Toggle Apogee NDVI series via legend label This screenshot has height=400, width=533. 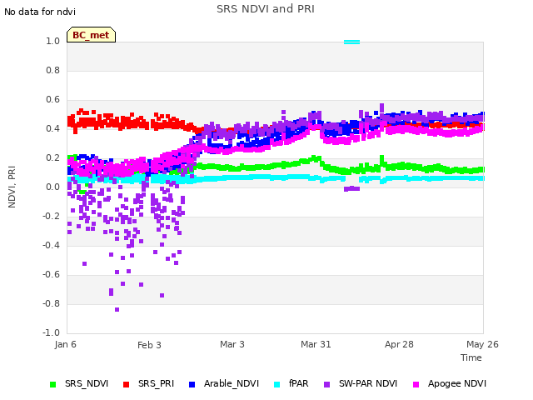click(457, 383)
